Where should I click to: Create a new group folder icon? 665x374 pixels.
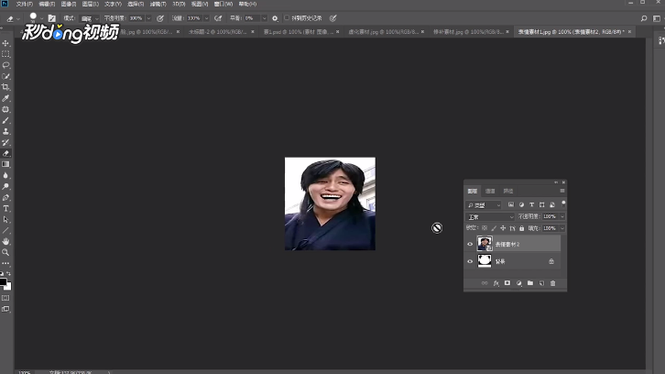click(x=529, y=283)
